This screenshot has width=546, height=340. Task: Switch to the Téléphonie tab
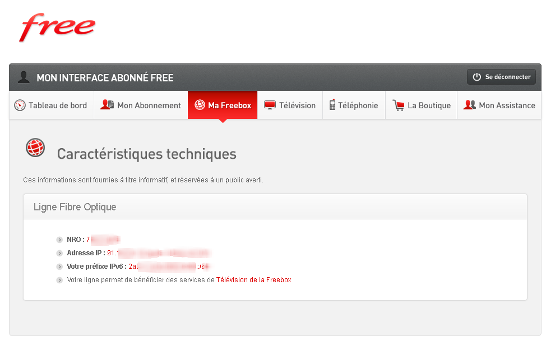pyautogui.click(x=354, y=105)
